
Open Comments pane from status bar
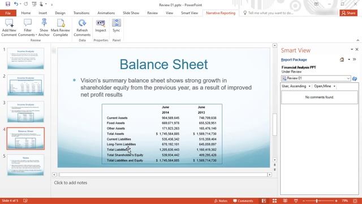(243, 201)
